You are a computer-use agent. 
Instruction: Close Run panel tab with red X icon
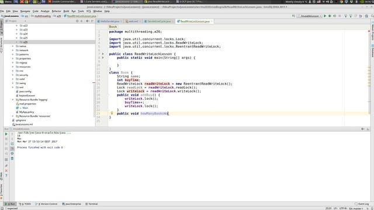coord(6,171)
